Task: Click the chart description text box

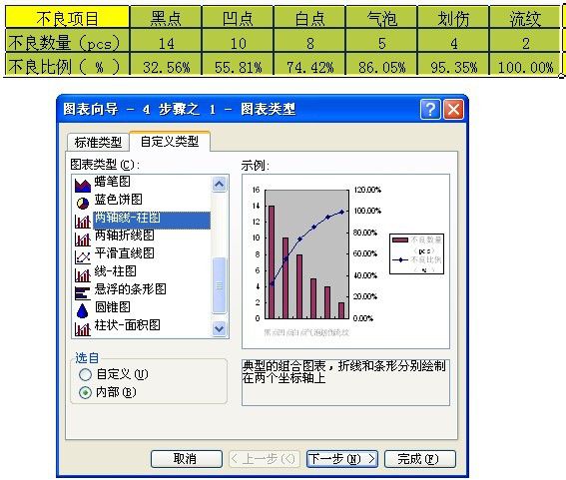Action: (345, 382)
